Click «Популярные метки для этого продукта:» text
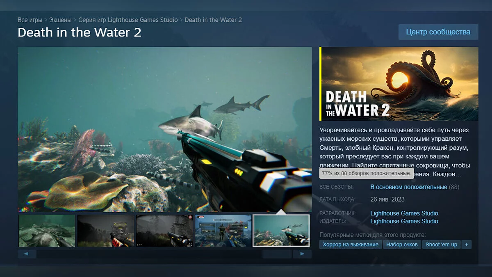The height and width of the screenshot is (277, 492). (373, 235)
